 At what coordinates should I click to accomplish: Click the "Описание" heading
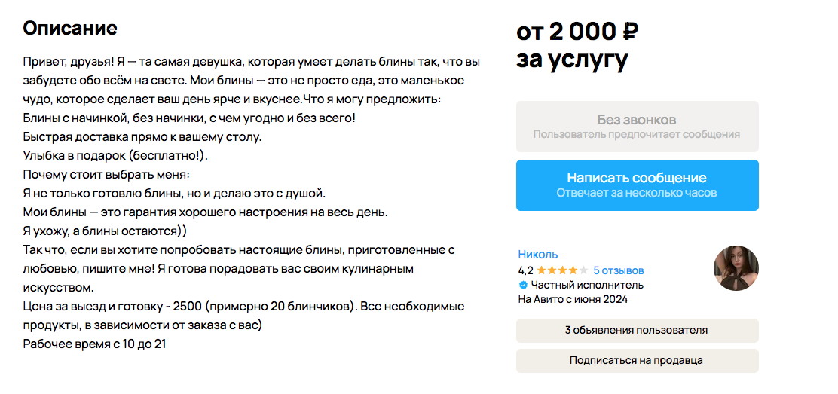coord(70,29)
